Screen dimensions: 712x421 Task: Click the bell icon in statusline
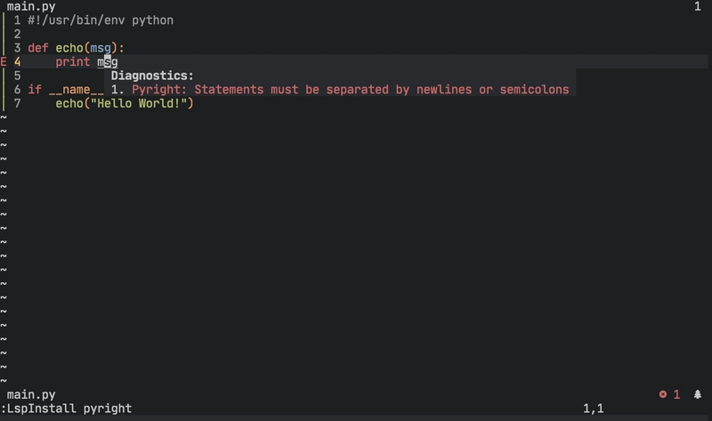click(698, 394)
